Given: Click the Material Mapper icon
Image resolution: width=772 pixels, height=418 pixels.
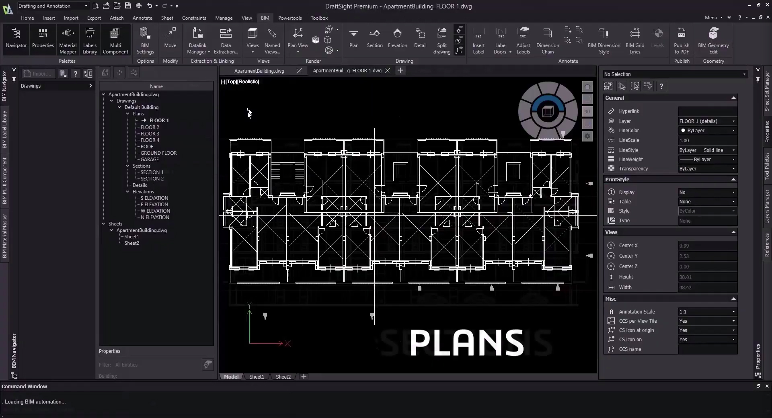Looking at the screenshot, I should pos(68,38).
